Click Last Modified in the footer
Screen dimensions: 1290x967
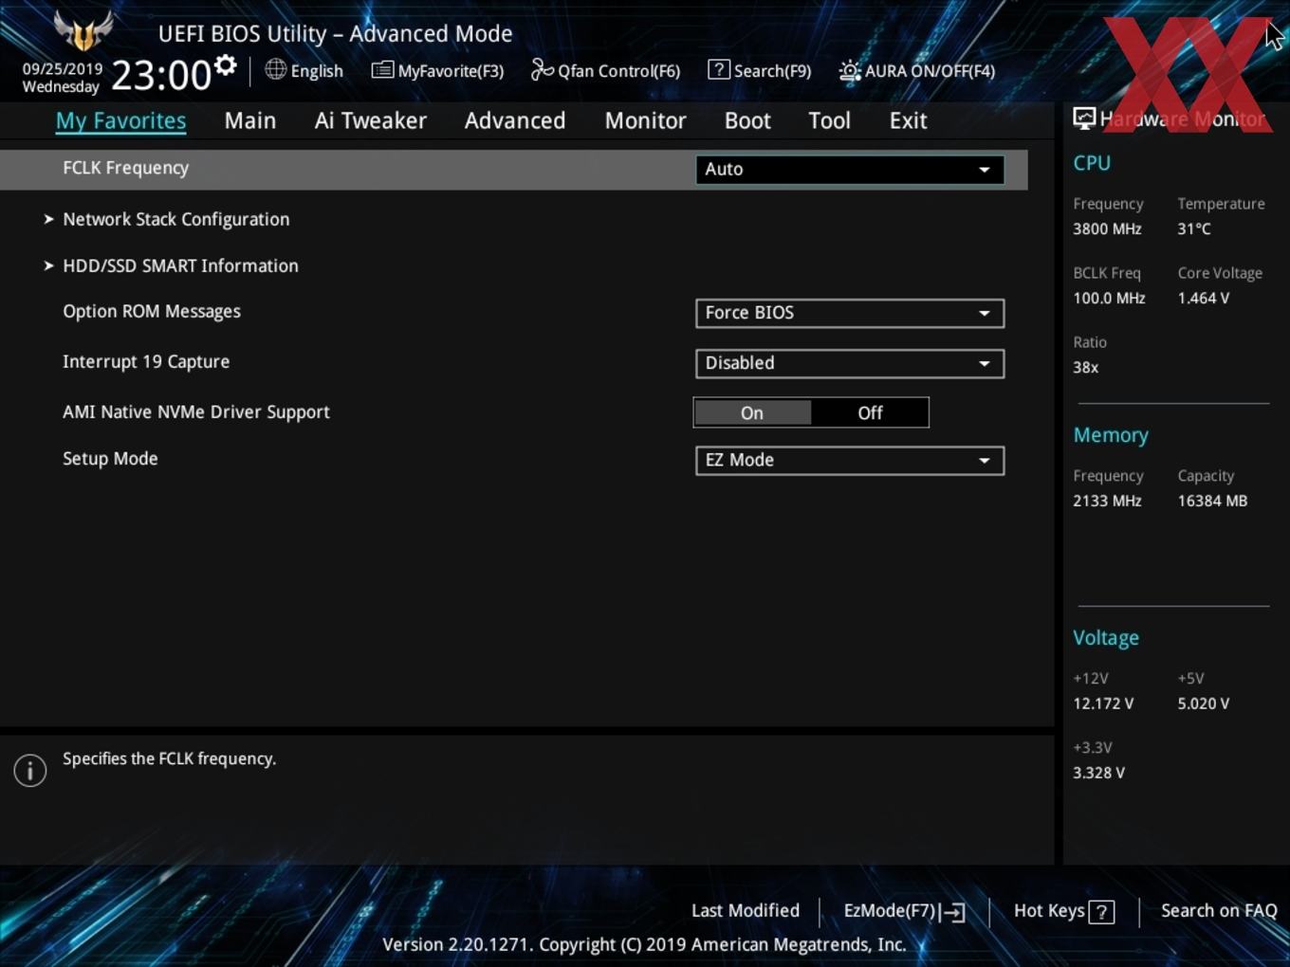coord(746,910)
